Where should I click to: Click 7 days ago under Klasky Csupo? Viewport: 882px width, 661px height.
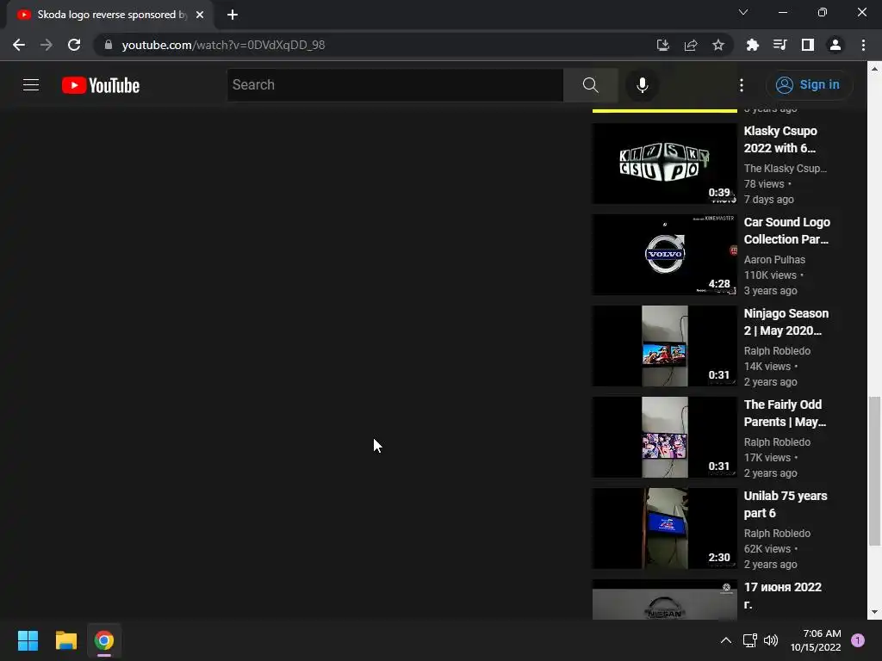coord(769,199)
